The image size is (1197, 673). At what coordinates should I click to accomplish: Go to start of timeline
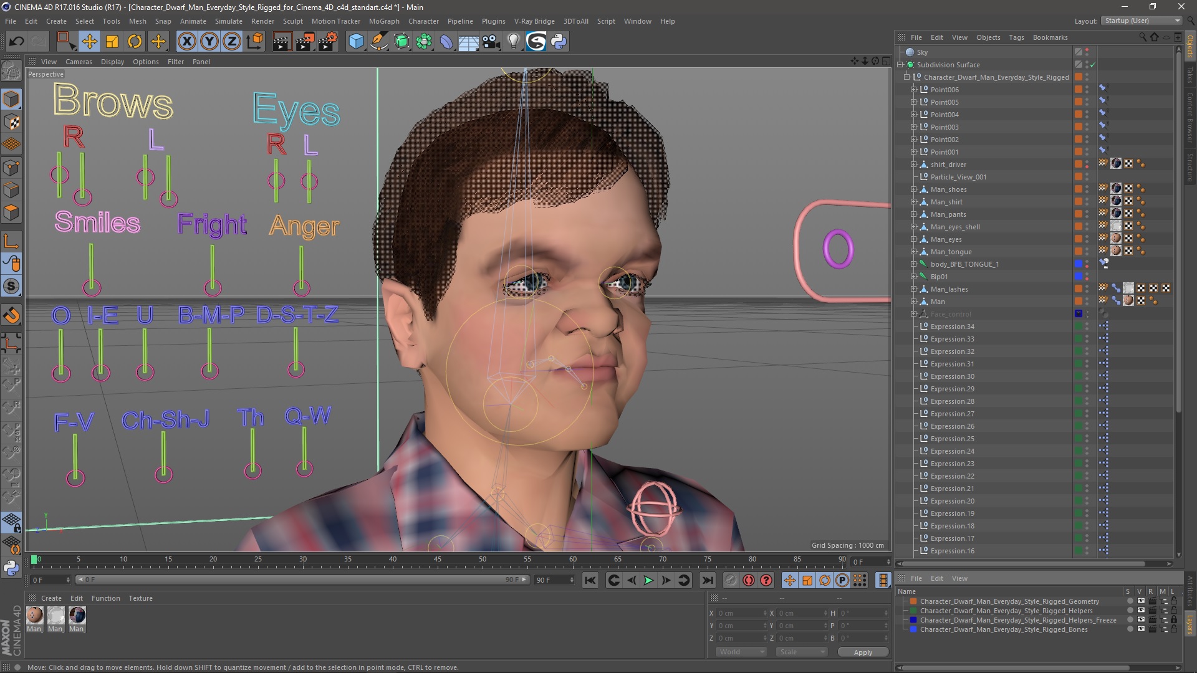click(x=590, y=580)
